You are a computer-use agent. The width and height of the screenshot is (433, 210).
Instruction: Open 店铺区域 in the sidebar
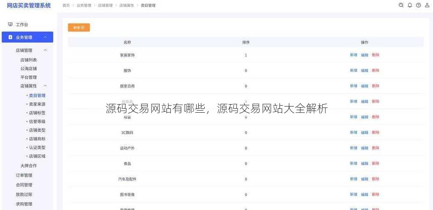point(37,156)
